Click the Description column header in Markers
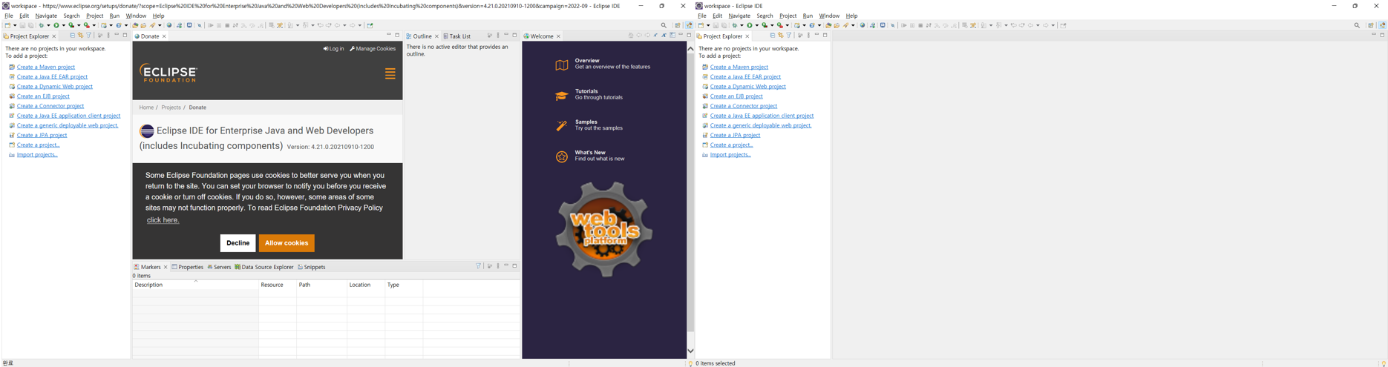1388x367 pixels. (x=195, y=285)
